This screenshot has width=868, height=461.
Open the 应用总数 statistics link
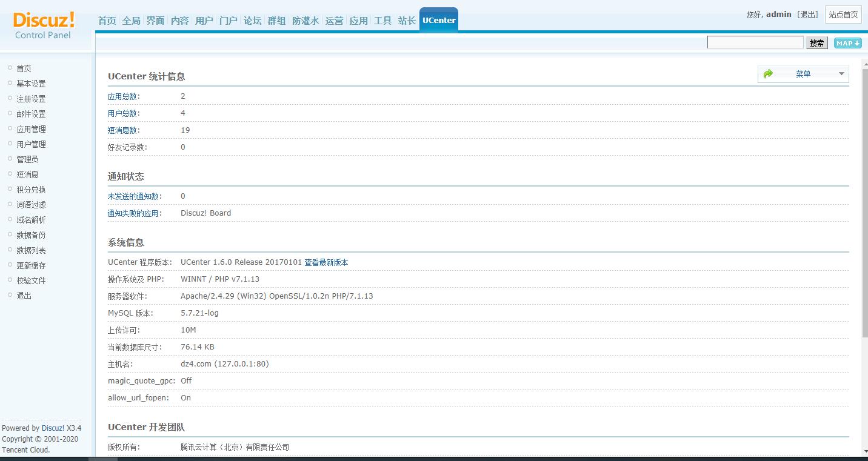point(123,96)
